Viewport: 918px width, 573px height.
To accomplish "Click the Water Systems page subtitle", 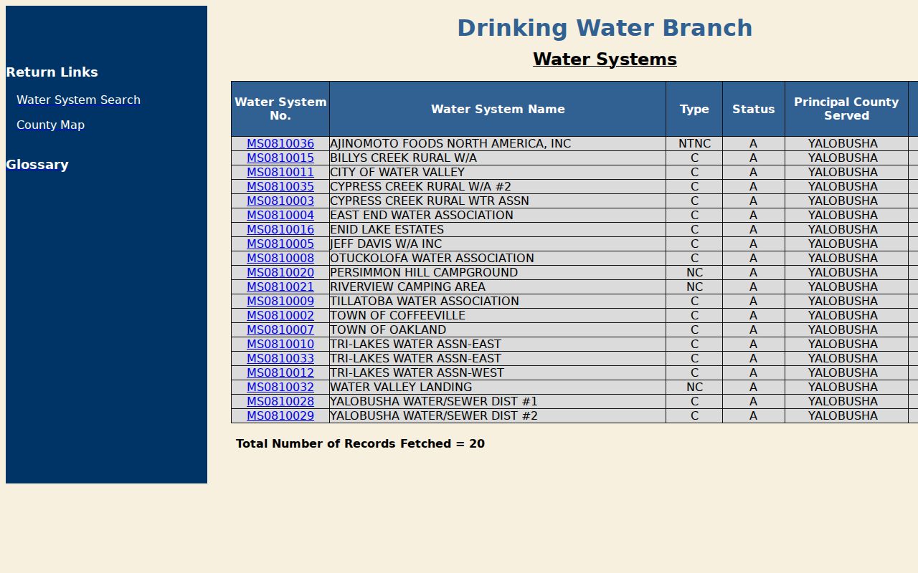I will [x=605, y=59].
